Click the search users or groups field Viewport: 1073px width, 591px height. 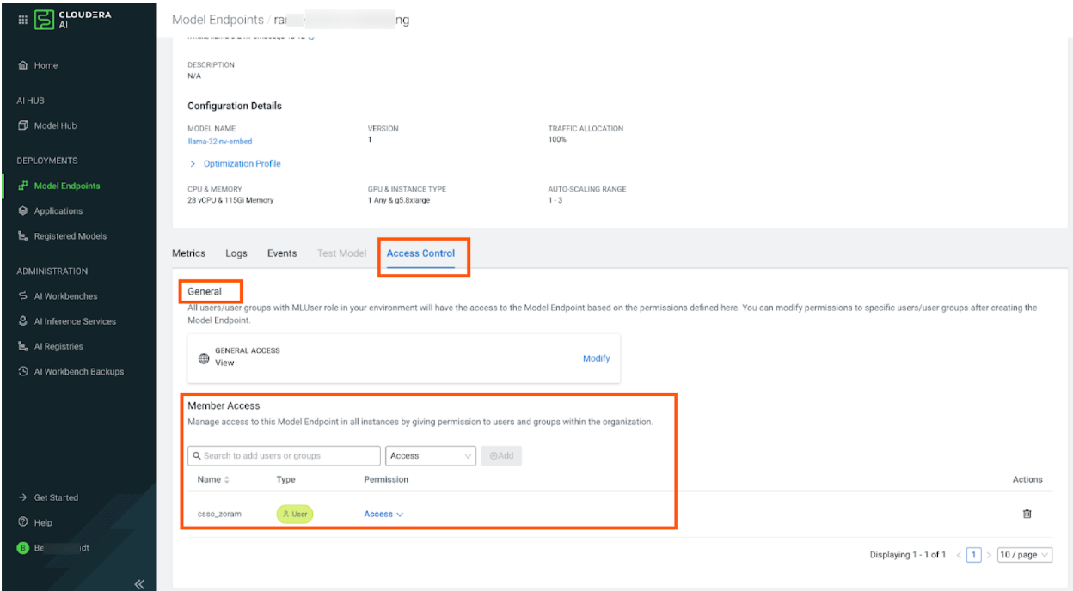284,456
